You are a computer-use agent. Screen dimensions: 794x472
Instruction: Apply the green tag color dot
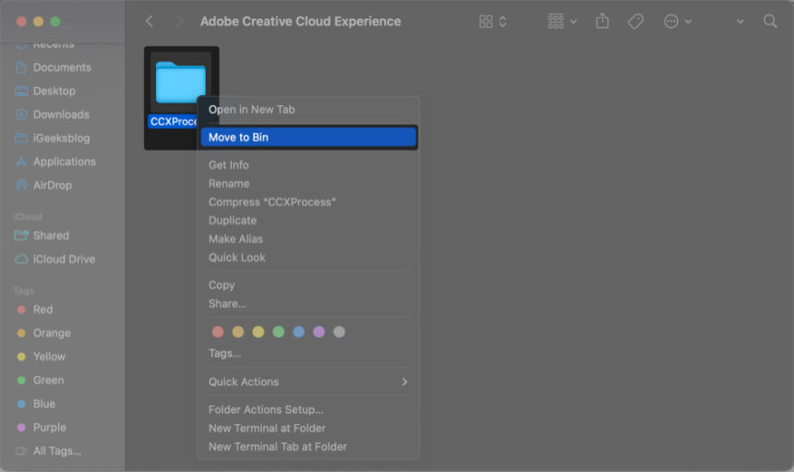pos(278,332)
